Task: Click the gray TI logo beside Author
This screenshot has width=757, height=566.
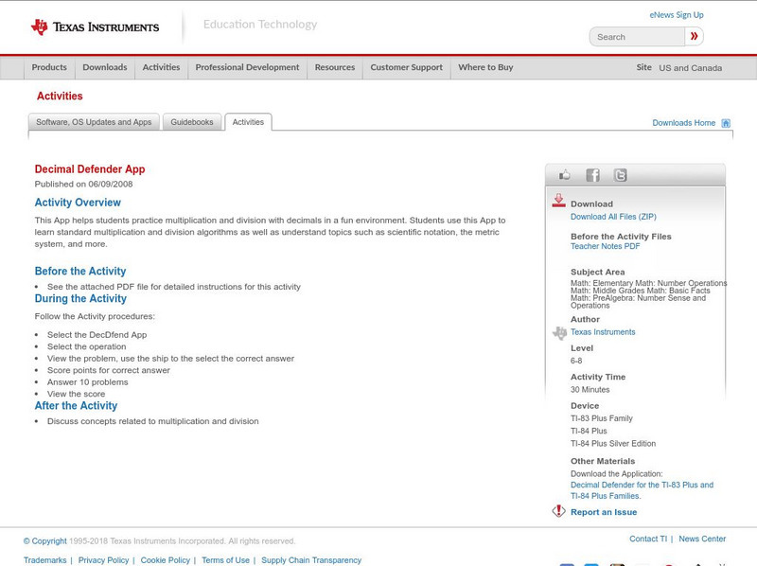Action: click(559, 332)
